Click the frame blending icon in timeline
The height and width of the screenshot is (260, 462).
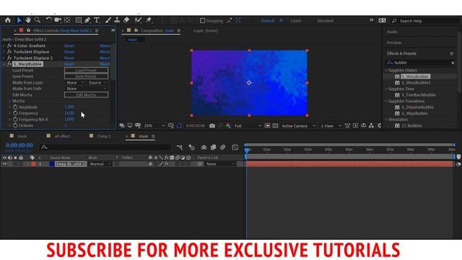pos(214,147)
